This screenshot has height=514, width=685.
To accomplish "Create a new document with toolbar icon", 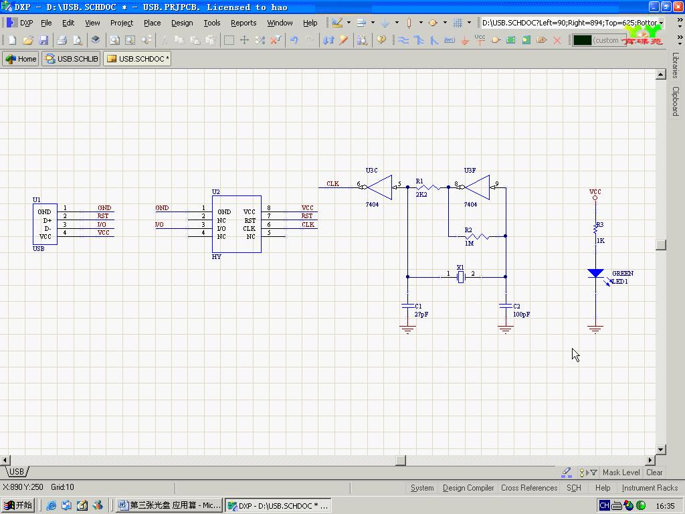I will coord(12,40).
